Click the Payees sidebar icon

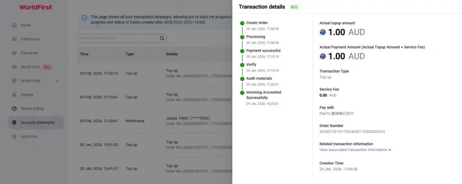click(x=14, y=95)
